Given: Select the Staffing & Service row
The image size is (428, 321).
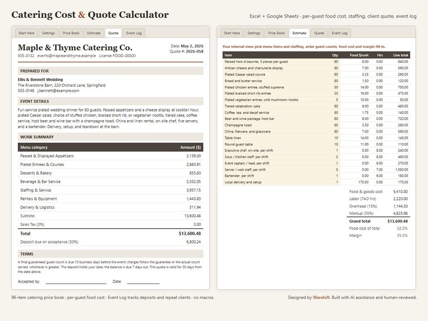Looking at the screenshot, I should tap(111, 190).
